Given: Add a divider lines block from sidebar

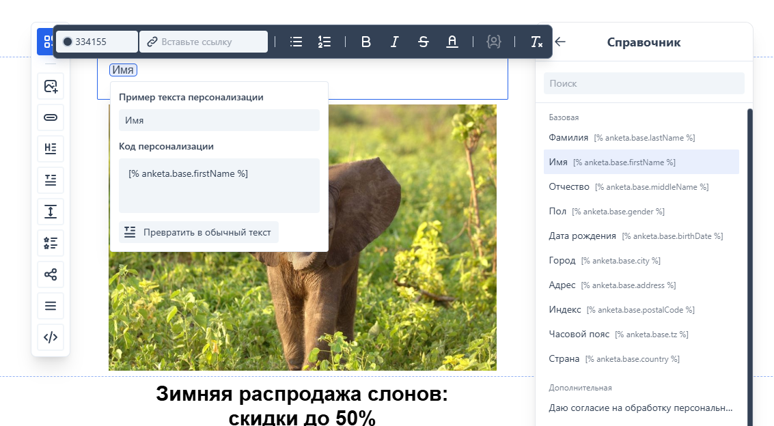Looking at the screenshot, I should (51, 306).
